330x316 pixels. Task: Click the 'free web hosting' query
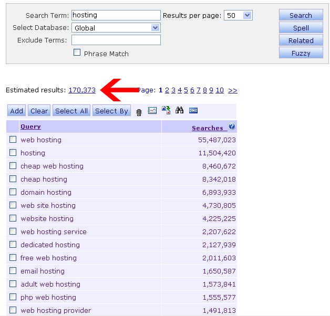point(48,258)
